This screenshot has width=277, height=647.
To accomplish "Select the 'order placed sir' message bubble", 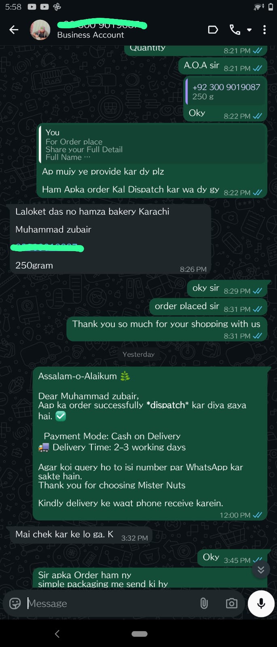I will 208,307.
